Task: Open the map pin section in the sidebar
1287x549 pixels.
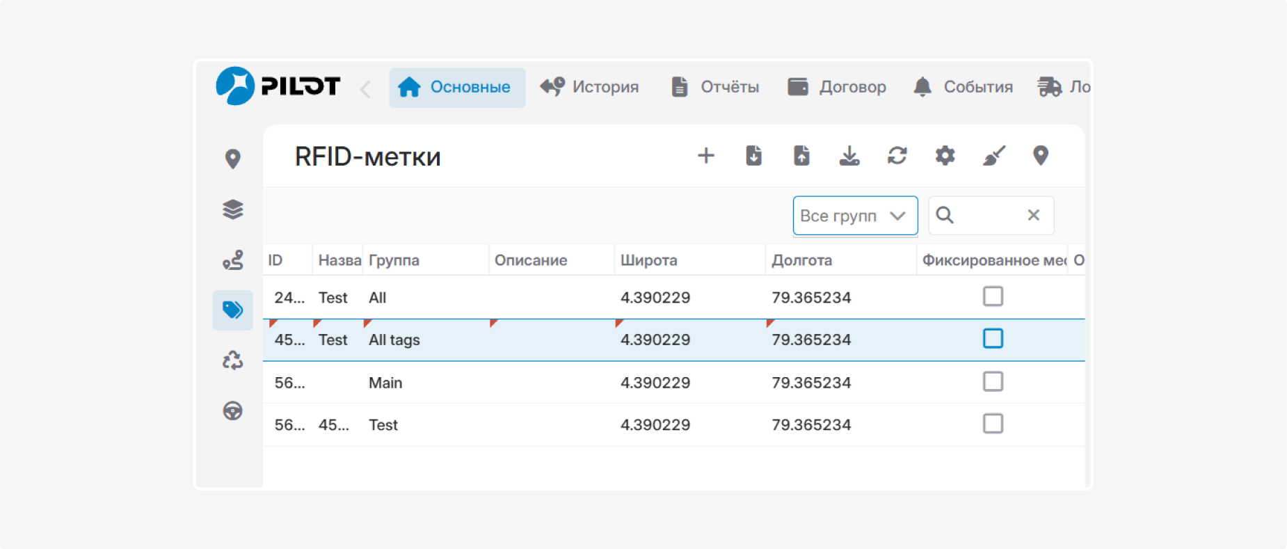Action: click(x=233, y=159)
